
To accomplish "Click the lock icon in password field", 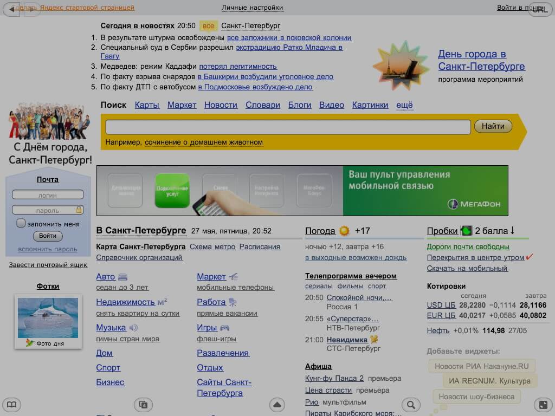I will [79, 210].
